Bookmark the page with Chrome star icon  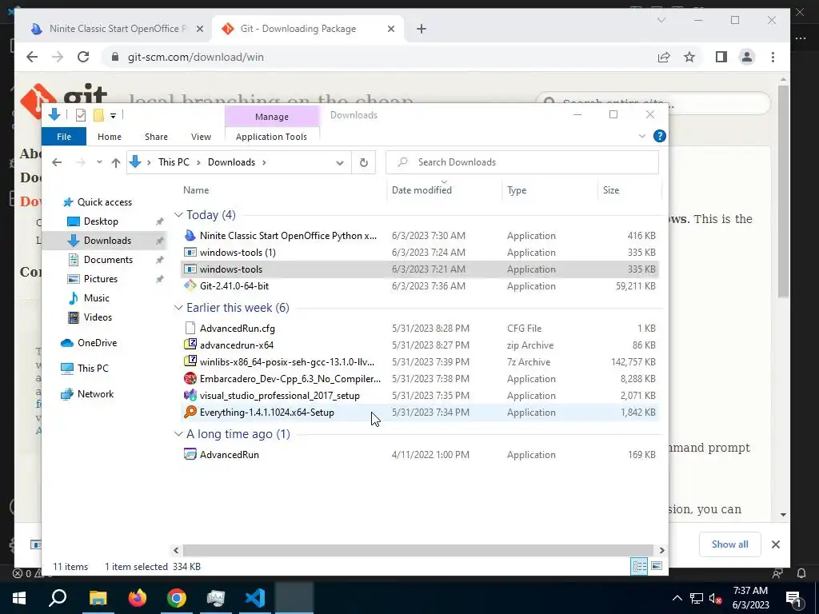(689, 57)
